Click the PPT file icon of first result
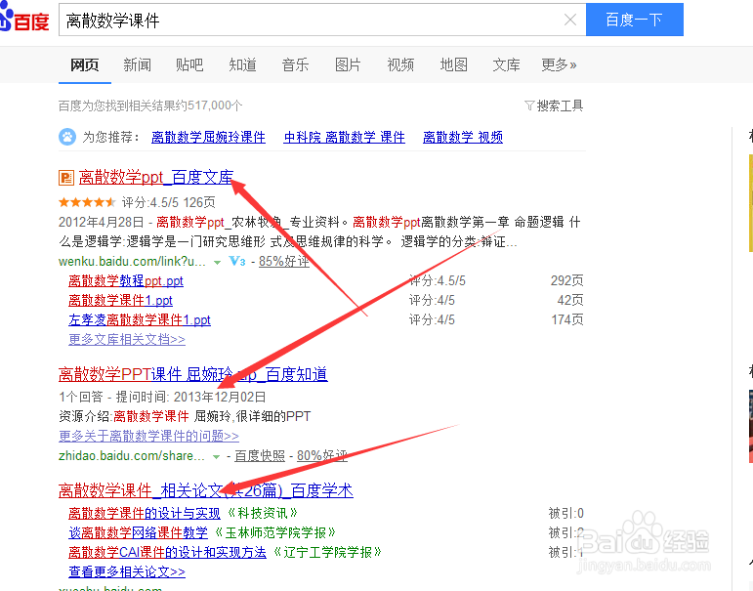 [66, 178]
